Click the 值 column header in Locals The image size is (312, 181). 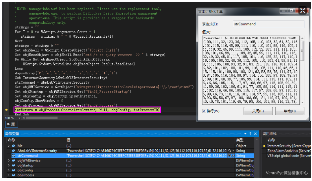click(x=69, y=140)
